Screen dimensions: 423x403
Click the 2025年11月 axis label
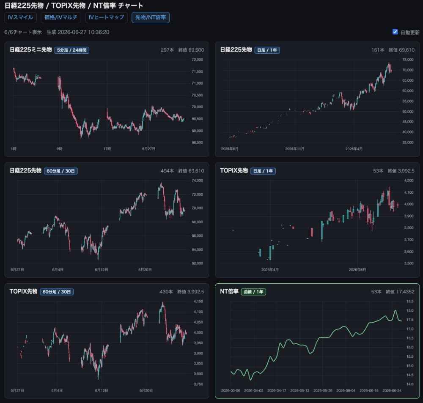pyautogui.click(x=294, y=149)
